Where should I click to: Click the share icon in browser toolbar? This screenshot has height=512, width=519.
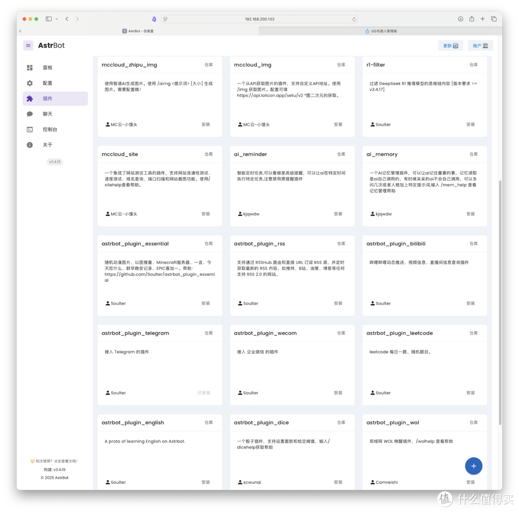coord(471,19)
